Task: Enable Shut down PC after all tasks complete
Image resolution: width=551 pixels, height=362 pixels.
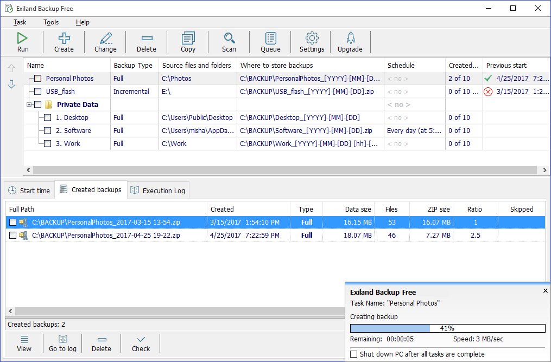Action: pyautogui.click(x=354, y=354)
